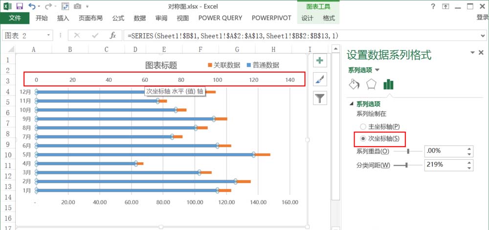Open the POWERPIVOT tab

[271, 18]
